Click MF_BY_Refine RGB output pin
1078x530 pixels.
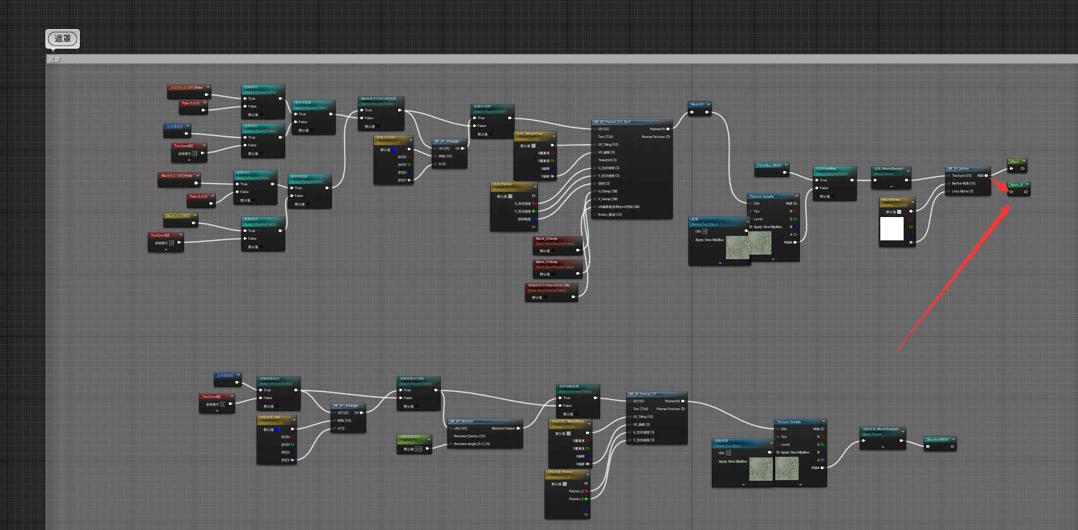[987, 176]
